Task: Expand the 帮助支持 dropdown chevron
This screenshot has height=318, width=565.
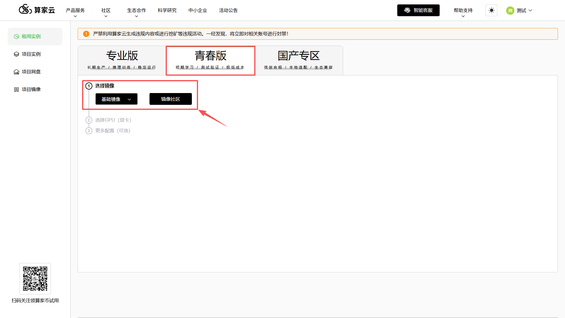Action: click(x=463, y=16)
